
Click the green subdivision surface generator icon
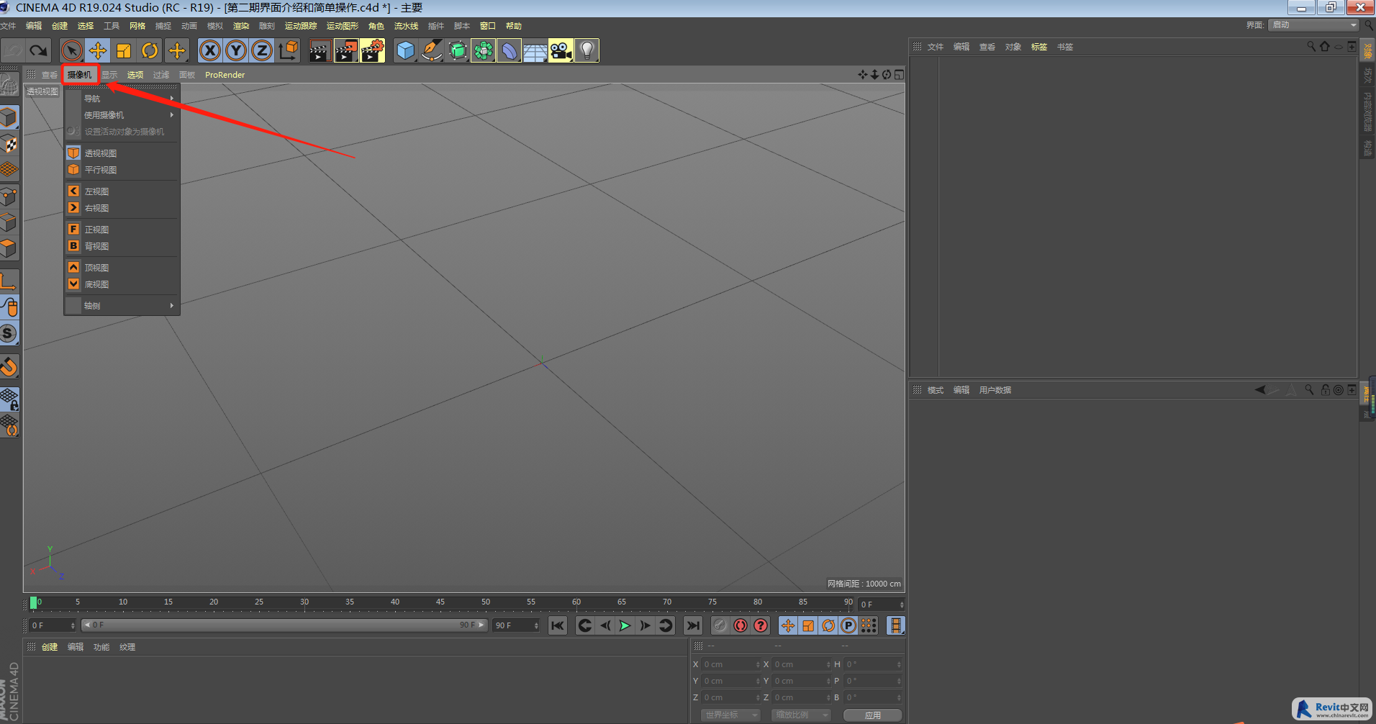pyautogui.click(x=457, y=50)
